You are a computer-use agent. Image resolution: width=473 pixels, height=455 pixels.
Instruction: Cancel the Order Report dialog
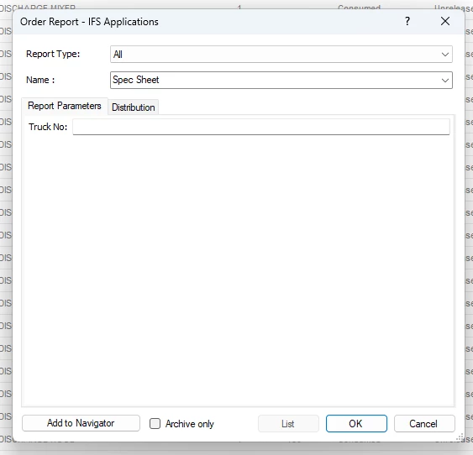pyautogui.click(x=424, y=424)
